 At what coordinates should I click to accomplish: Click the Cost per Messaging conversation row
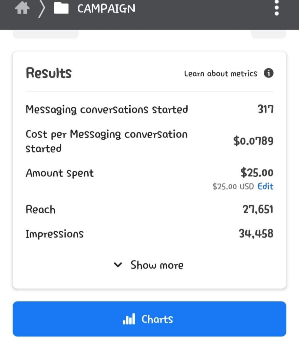point(106,141)
